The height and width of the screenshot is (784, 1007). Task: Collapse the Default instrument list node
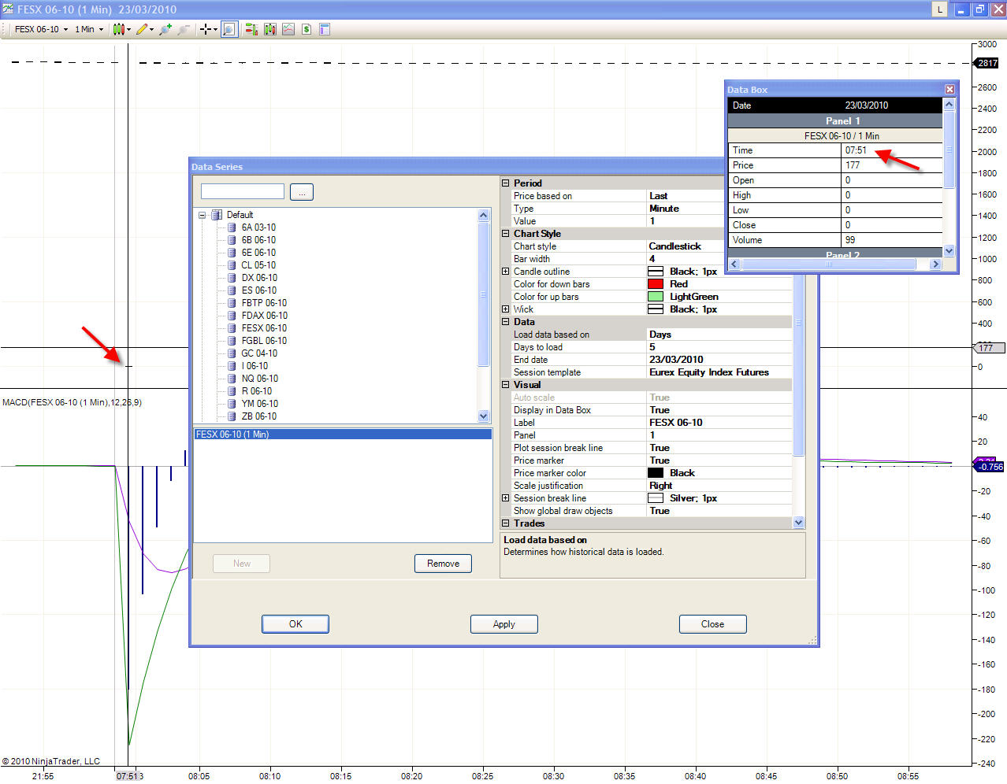point(203,215)
